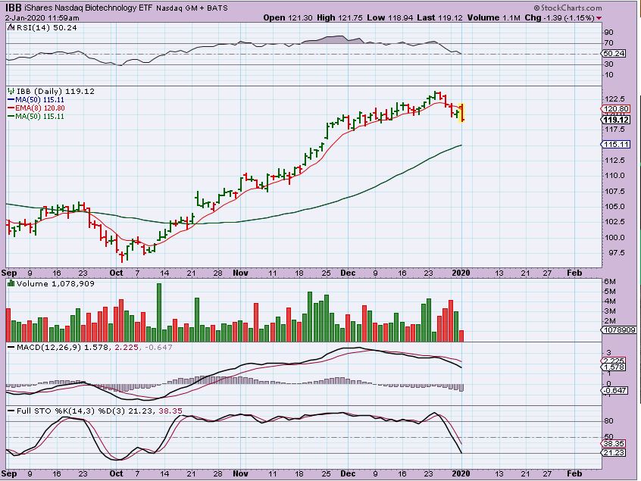Image resolution: width=641 pixels, height=481 pixels.
Task: Click the 122.5 price axis gridline label
Action: [616, 99]
